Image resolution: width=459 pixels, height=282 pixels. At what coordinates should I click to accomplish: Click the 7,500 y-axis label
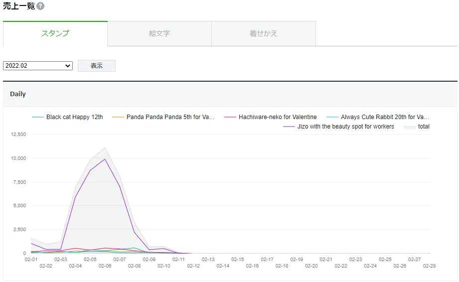pos(19,182)
